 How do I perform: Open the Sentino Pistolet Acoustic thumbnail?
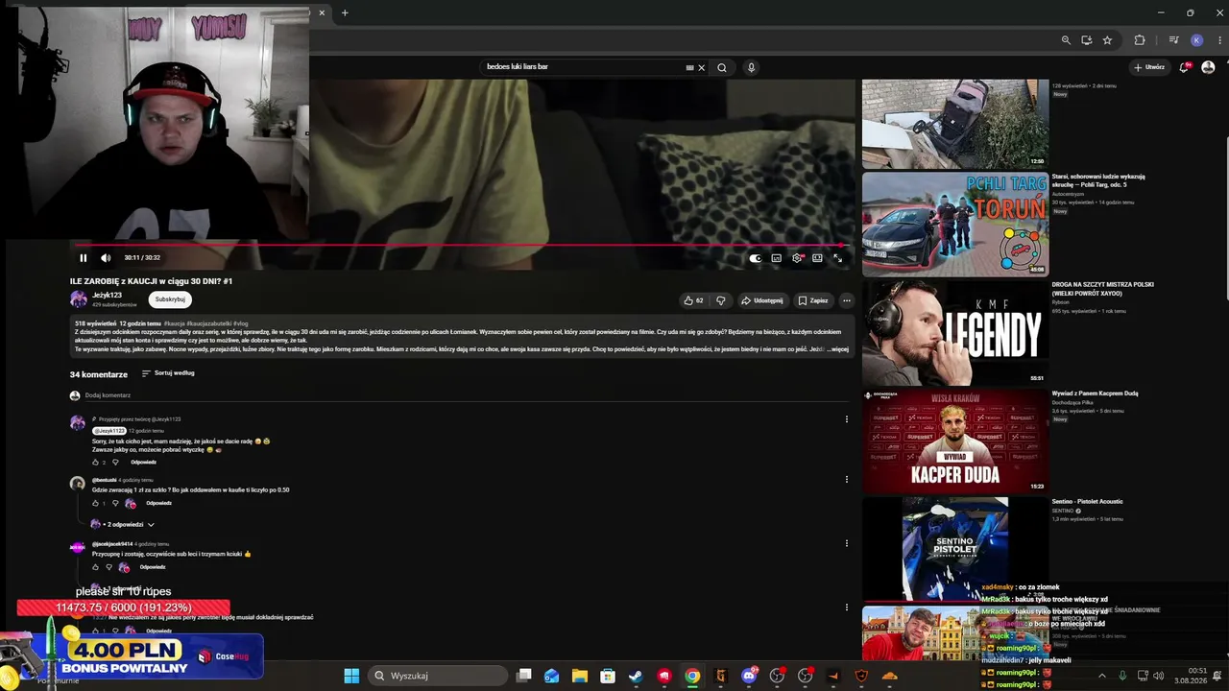(955, 549)
